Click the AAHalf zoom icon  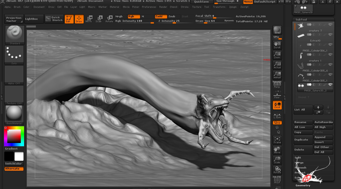(x=277, y=75)
